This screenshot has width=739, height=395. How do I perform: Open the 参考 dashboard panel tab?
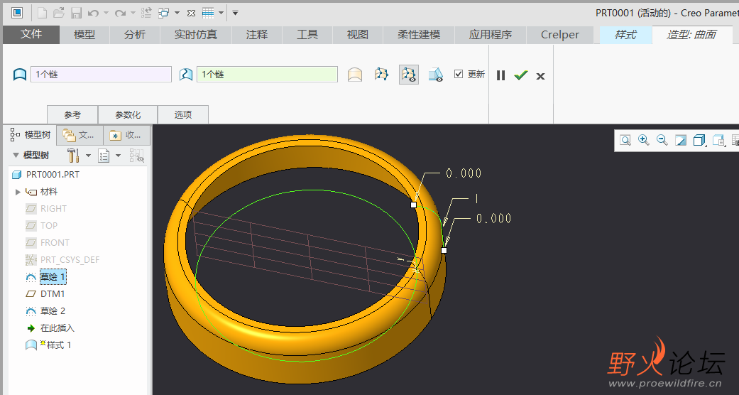click(x=72, y=114)
